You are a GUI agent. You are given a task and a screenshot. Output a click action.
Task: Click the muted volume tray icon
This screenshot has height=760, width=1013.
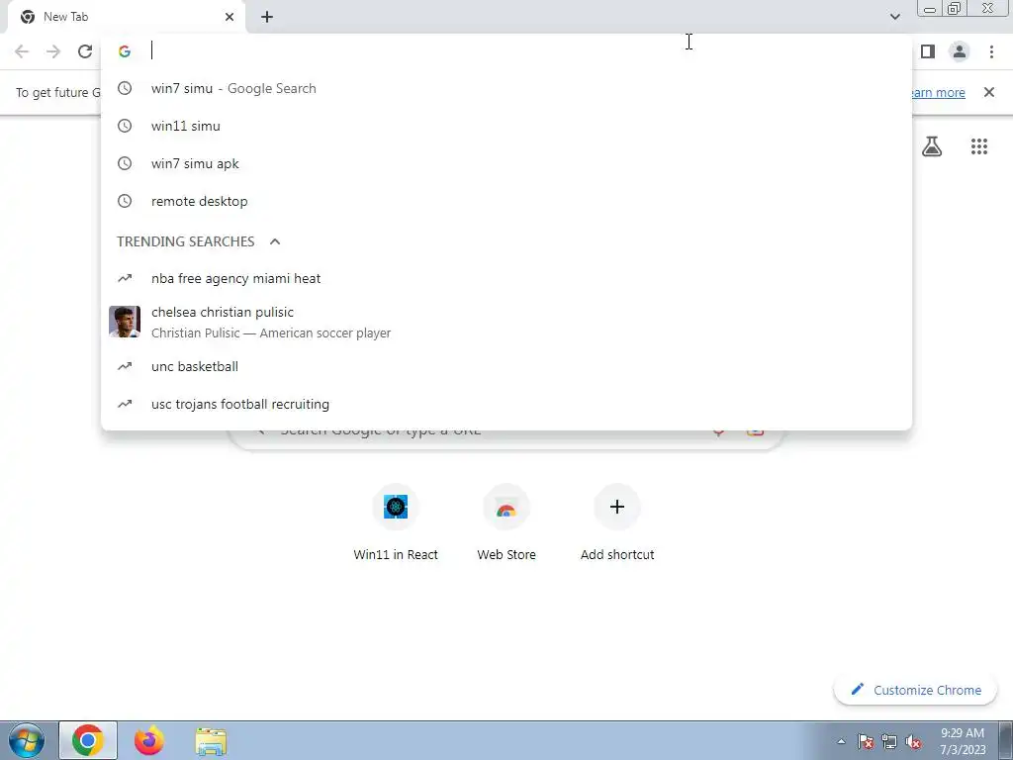click(913, 741)
